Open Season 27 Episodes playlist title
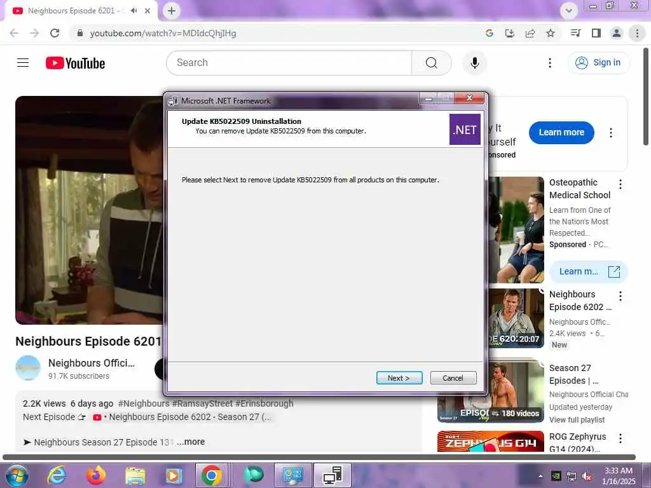651x488 pixels. click(x=574, y=374)
